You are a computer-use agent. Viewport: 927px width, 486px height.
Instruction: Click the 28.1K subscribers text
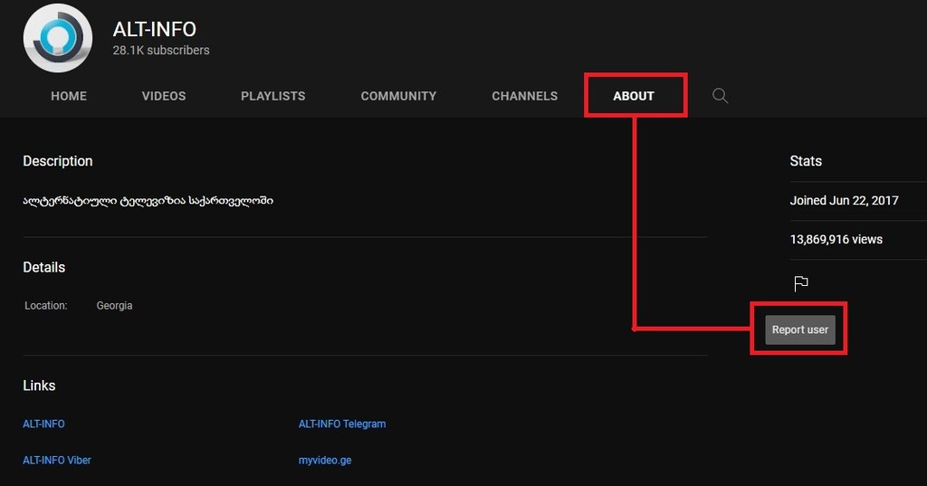pyautogui.click(x=161, y=51)
